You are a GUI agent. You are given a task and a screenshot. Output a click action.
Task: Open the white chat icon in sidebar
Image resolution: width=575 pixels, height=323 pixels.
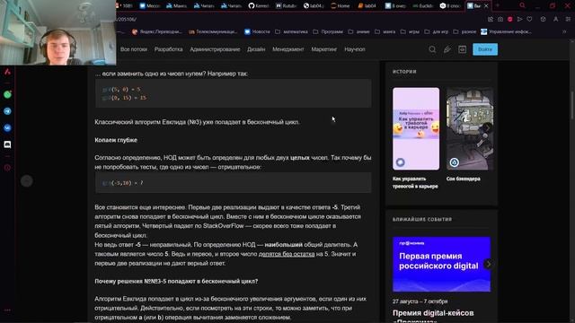click(7, 144)
